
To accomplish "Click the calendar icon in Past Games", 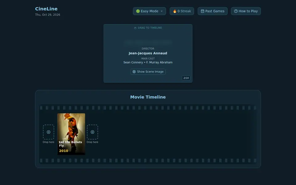I will [x=202, y=11].
